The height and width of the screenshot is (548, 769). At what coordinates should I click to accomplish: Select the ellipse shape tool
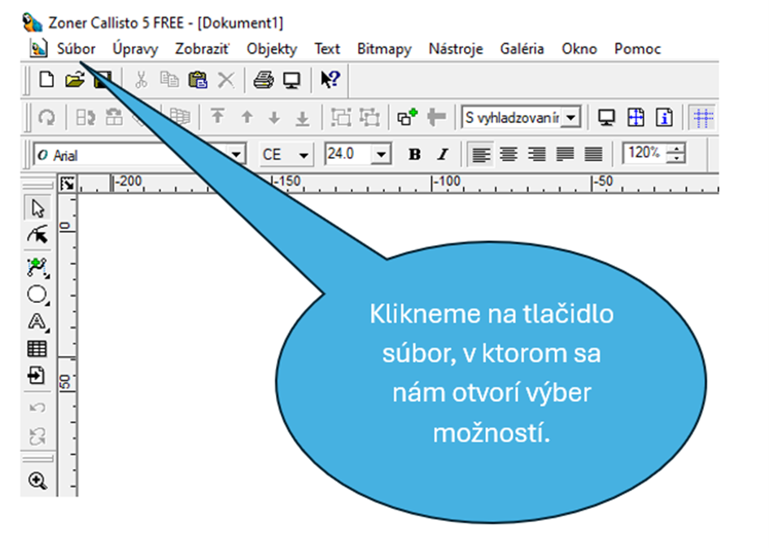click(37, 294)
